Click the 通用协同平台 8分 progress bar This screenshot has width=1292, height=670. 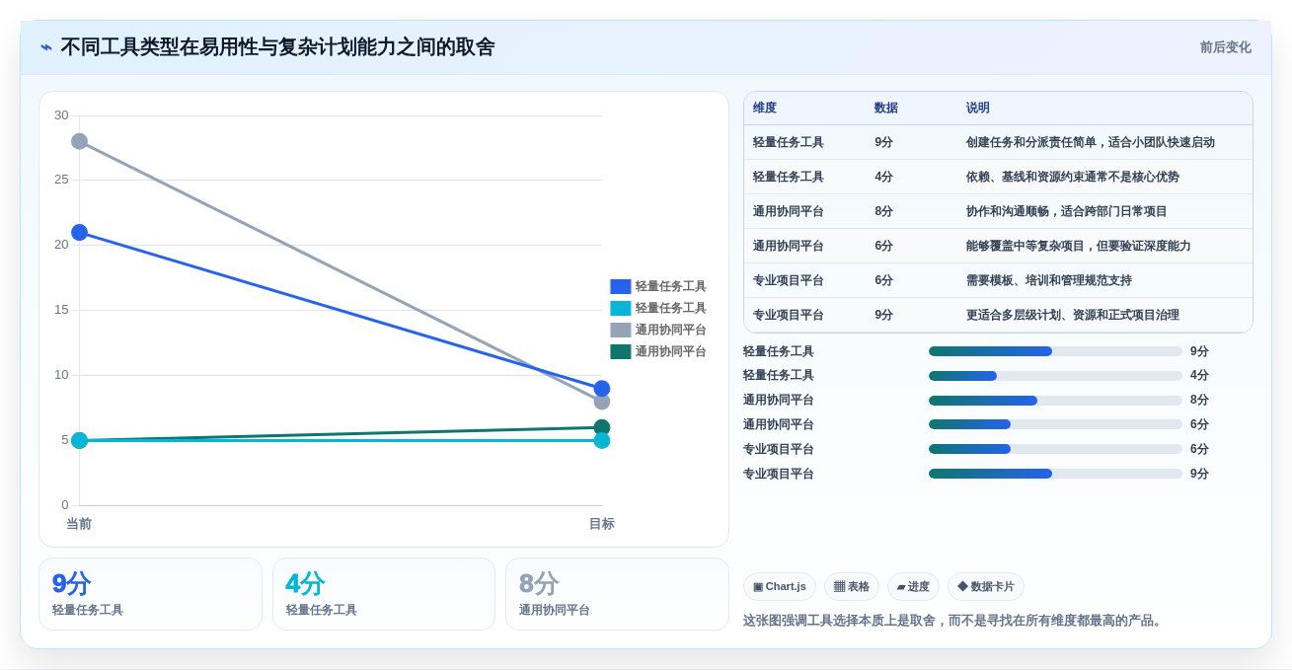tap(1055, 401)
